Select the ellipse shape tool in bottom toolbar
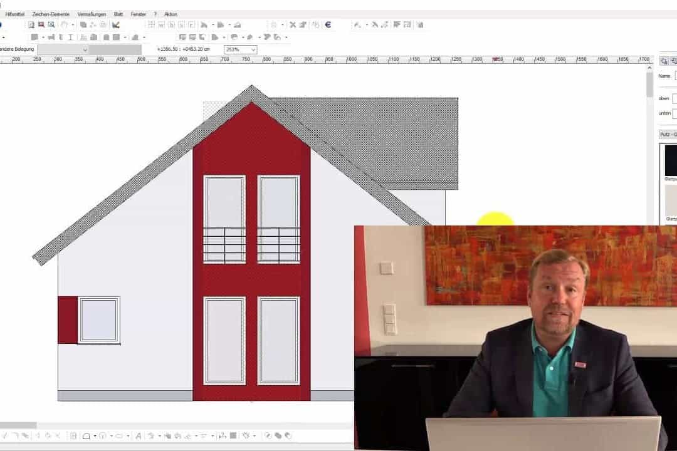 119,436
